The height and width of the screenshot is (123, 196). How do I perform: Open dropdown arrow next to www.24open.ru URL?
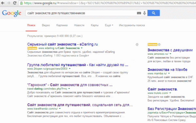pyautogui.click(x=70, y=69)
